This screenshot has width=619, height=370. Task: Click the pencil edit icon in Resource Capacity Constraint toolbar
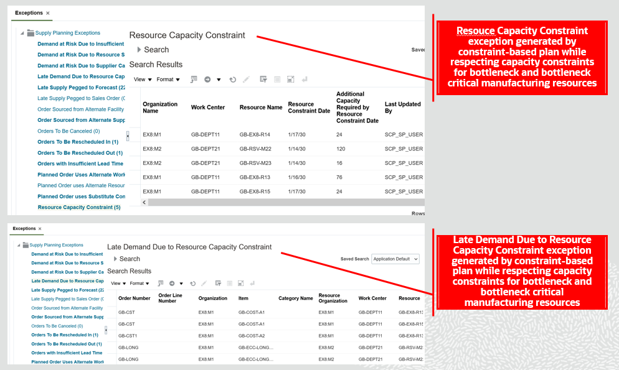click(246, 79)
